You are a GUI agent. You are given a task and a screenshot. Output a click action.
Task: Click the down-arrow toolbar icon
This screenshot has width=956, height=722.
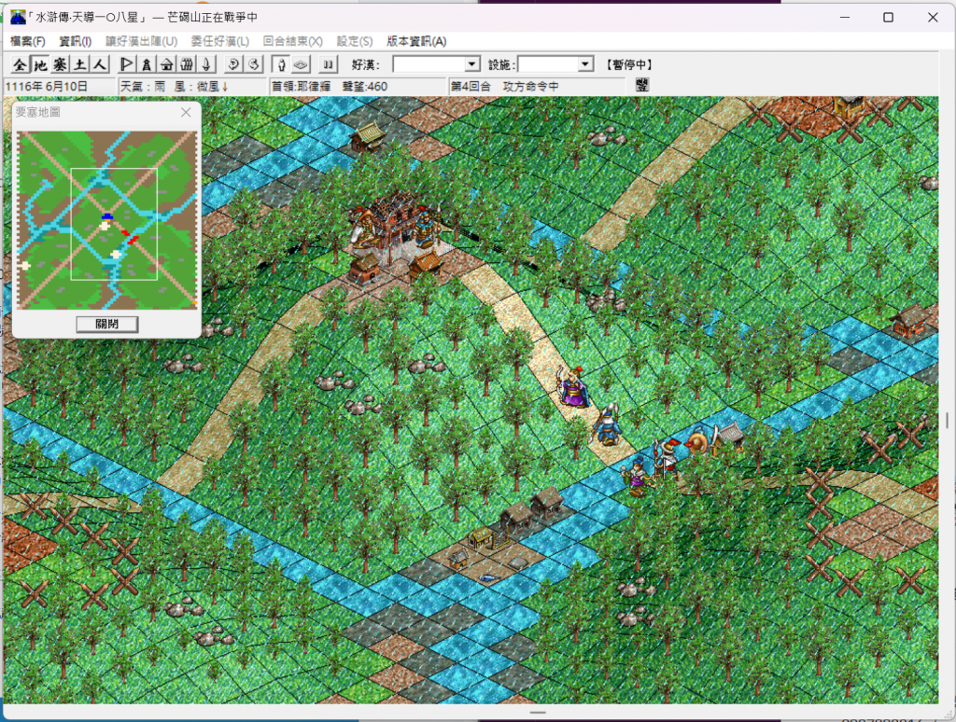pyautogui.click(x=206, y=64)
